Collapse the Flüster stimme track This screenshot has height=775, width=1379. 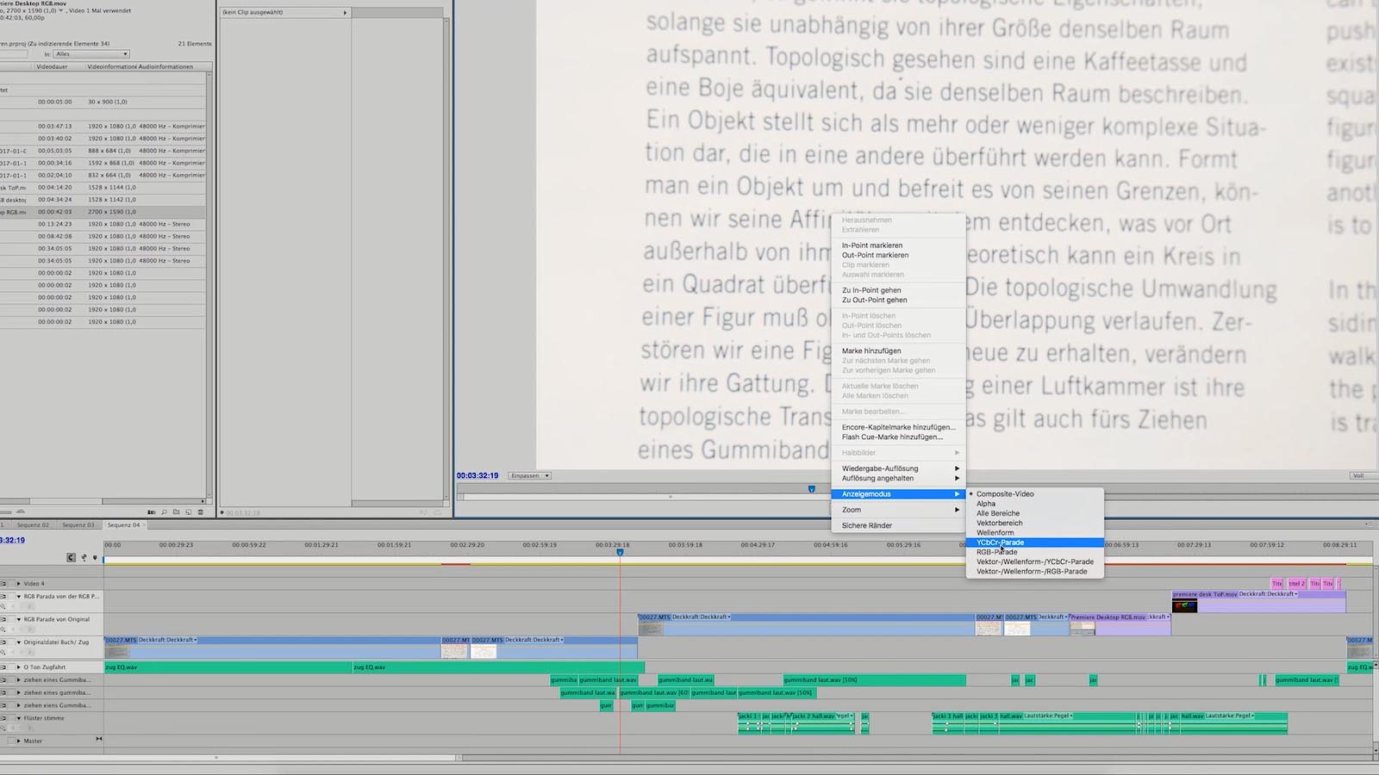click(19, 718)
